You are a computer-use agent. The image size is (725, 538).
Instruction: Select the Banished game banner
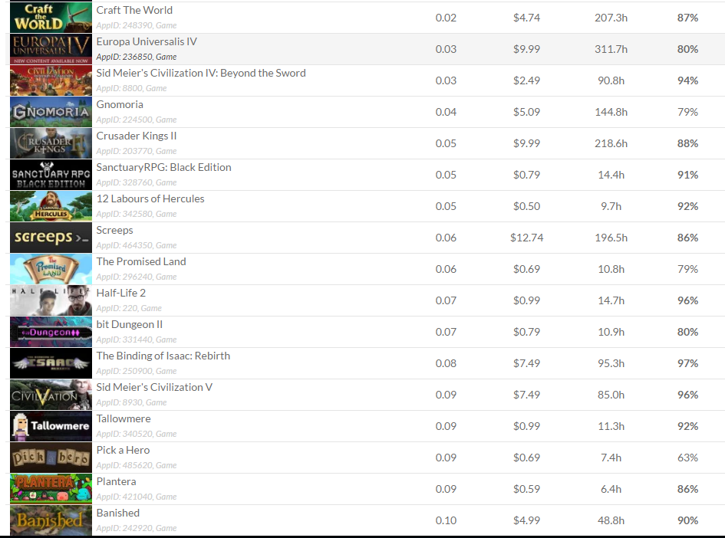51,520
